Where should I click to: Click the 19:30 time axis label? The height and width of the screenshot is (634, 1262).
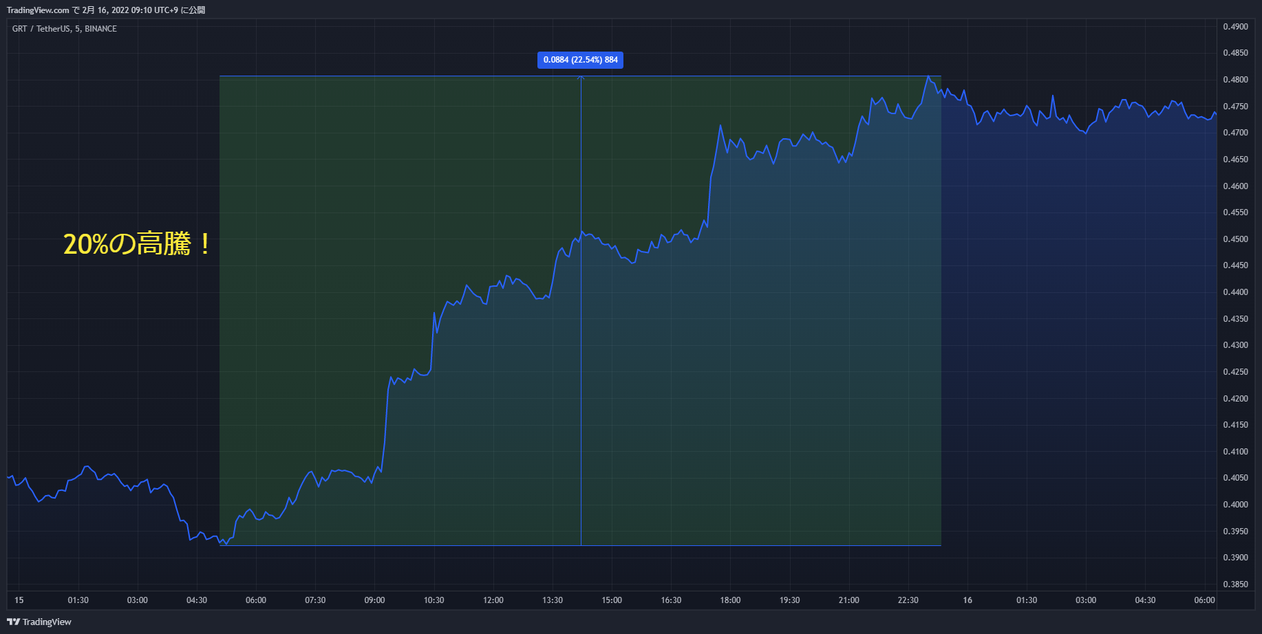[789, 600]
